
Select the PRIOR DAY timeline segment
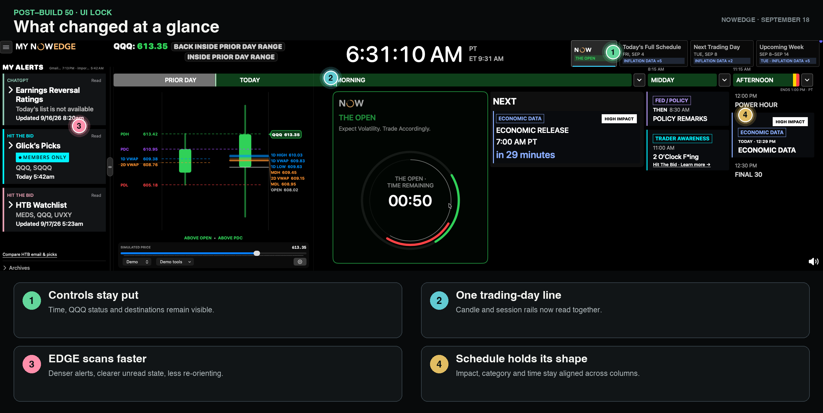(x=165, y=80)
